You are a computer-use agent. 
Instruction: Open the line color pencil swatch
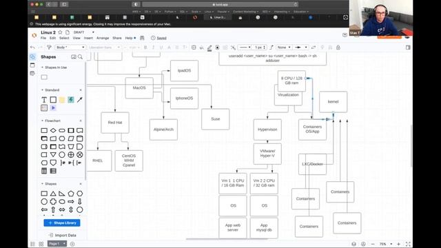209,48
